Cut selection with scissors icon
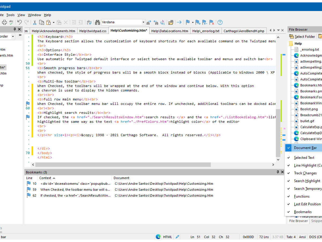The height and width of the screenshot is (242, 322). tap(35, 22)
